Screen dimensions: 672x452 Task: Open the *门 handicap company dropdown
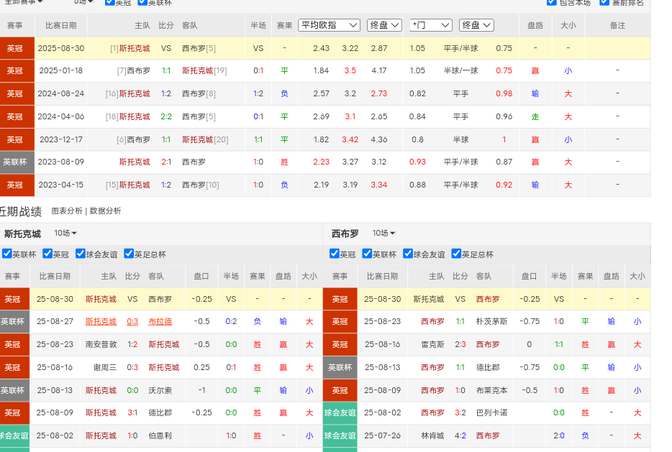(431, 25)
